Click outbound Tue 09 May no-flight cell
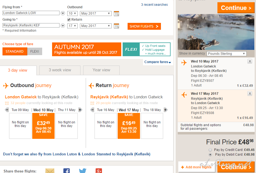The image size is (256, 173). click(x=20, y=126)
